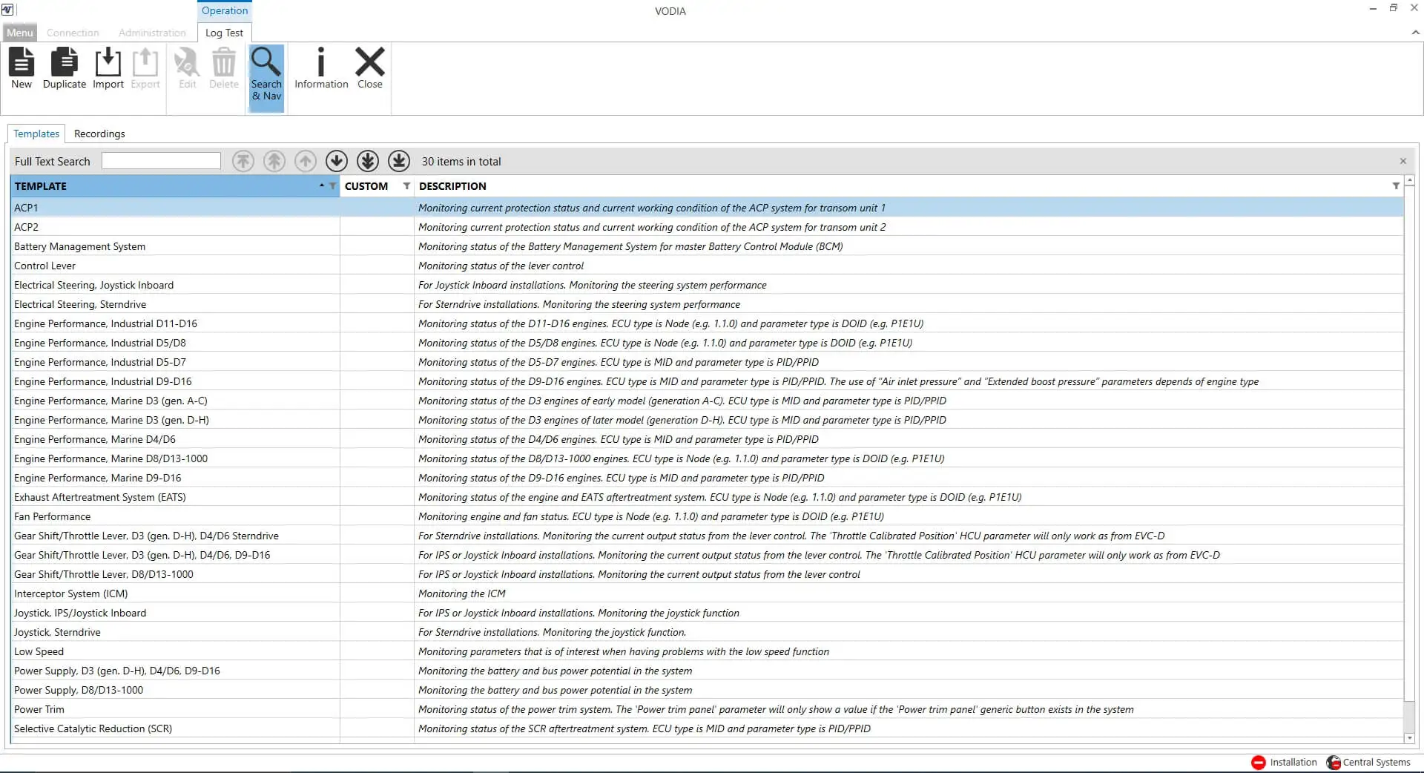Click the Duplicate template icon
This screenshot has width=1424, height=773.
pyautogui.click(x=65, y=68)
